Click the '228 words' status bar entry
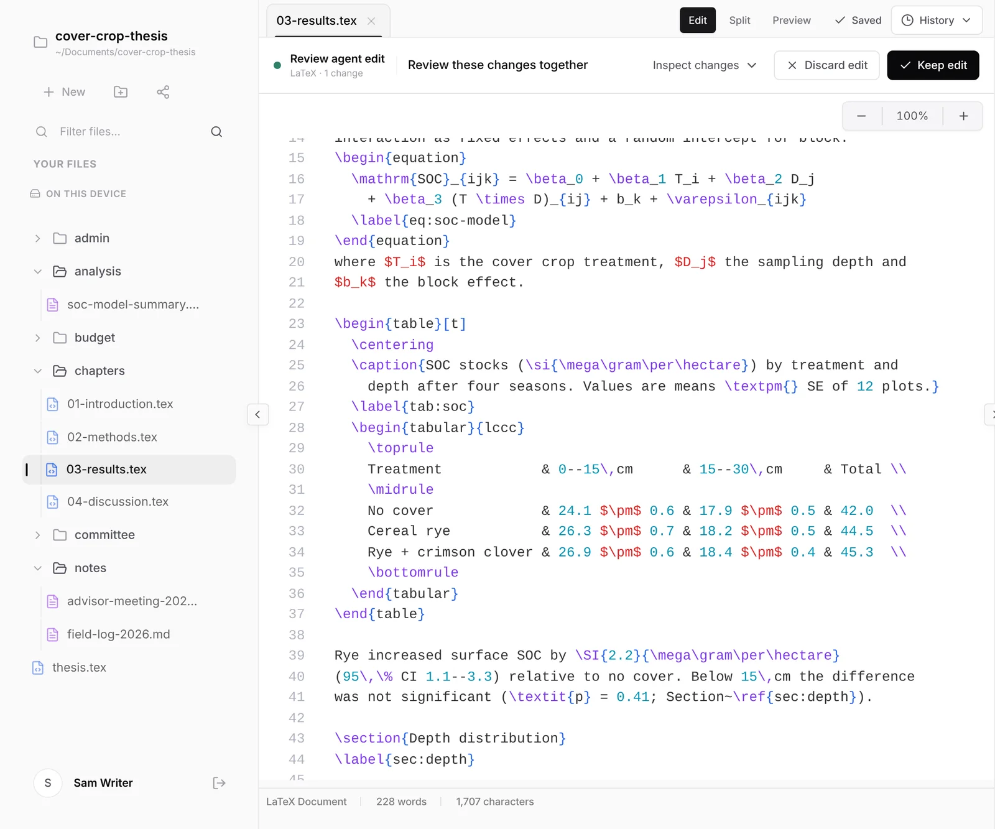995x829 pixels. (401, 802)
